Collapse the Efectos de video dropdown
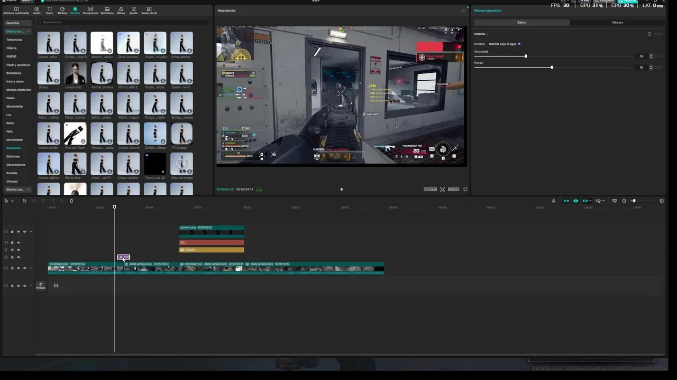Screen dimensions: 677x380 tap(17, 32)
